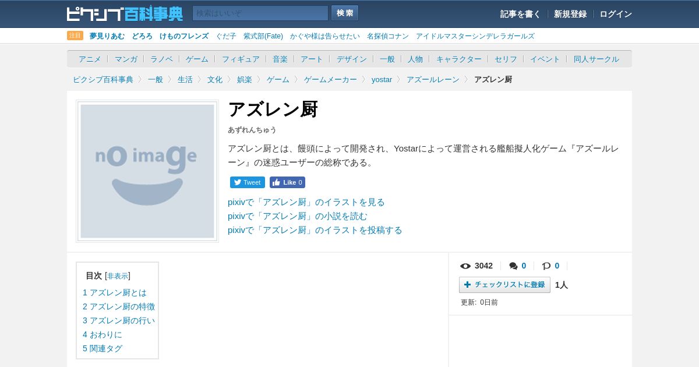This screenshot has width=699, height=367.
Task: Open pixivで「アズレン厨」の小説を読む link
Action: (298, 216)
